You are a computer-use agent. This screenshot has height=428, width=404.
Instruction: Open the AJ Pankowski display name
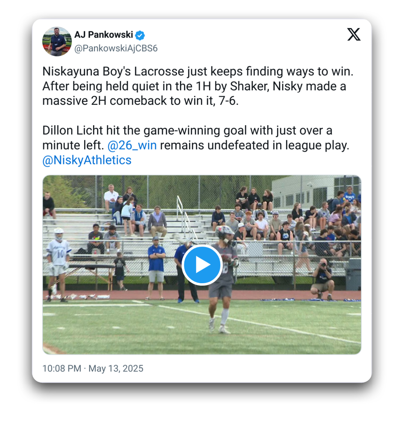[103, 35]
